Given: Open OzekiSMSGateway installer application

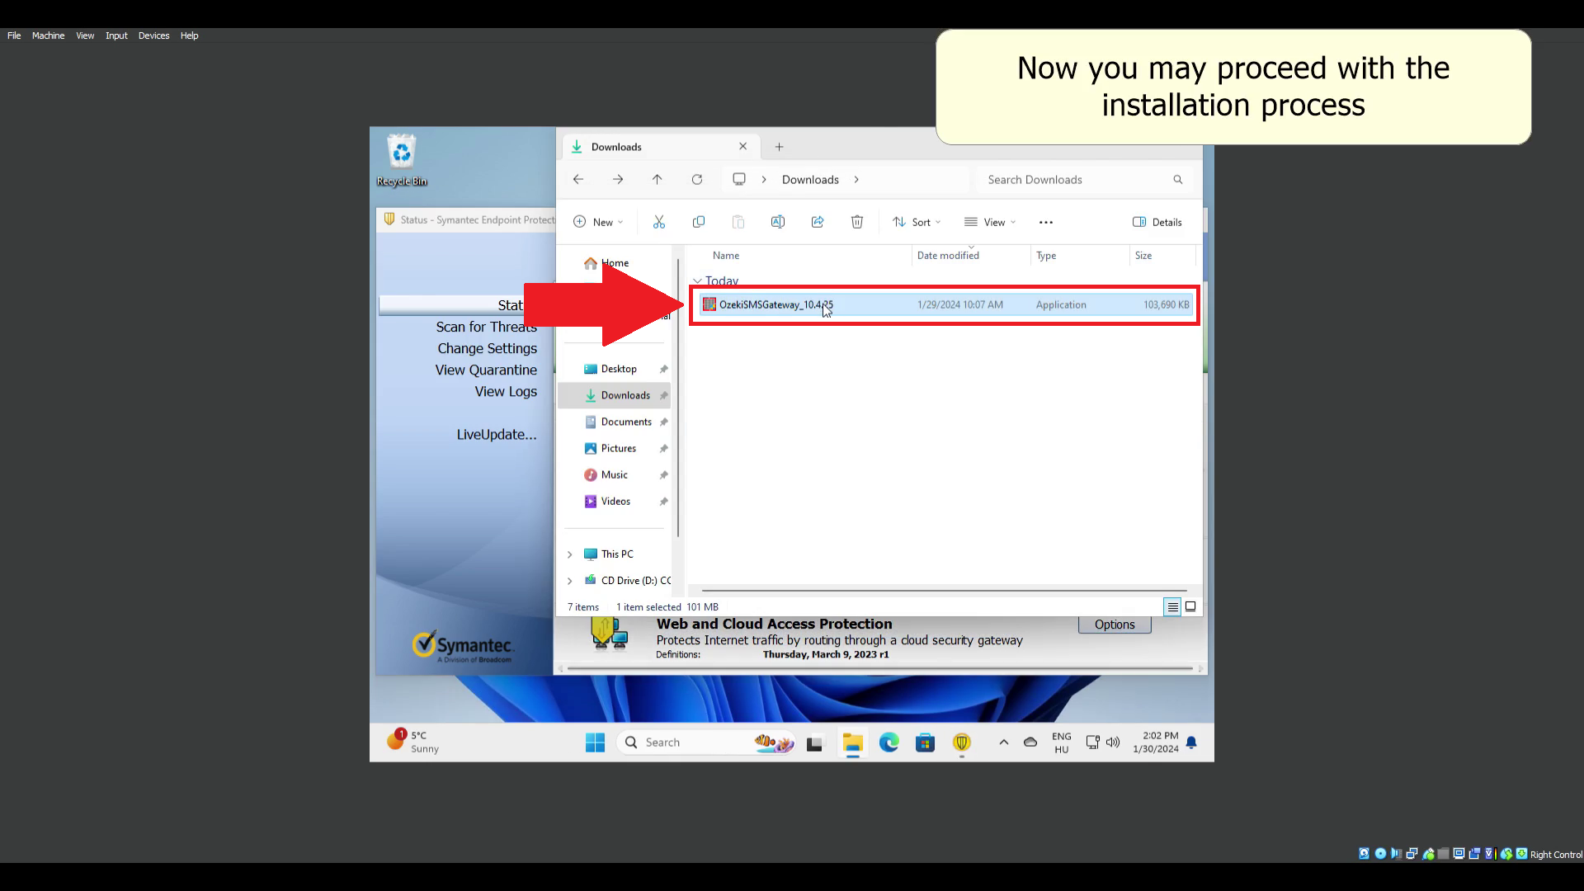Looking at the screenshot, I should [x=775, y=304].
